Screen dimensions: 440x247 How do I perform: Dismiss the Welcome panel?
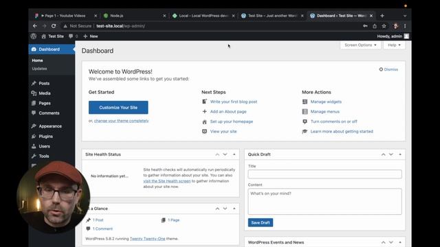coord(388,69)
